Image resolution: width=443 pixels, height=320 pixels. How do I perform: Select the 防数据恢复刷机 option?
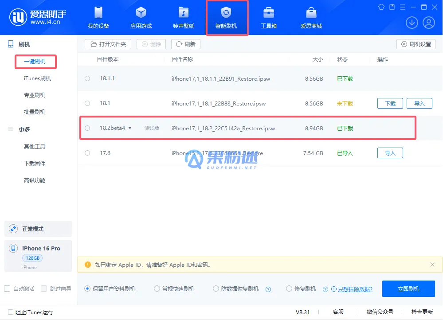pos(215,289)
